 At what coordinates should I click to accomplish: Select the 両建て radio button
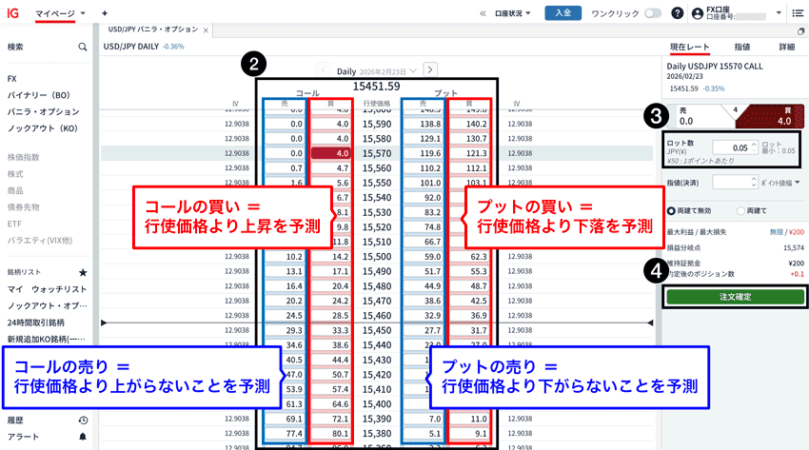pyautogui.click(x=740, y=210)
